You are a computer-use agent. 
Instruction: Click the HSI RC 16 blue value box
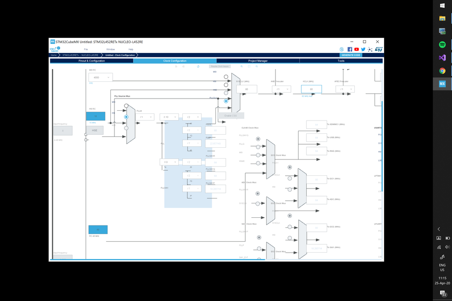(x=95, y=116)
